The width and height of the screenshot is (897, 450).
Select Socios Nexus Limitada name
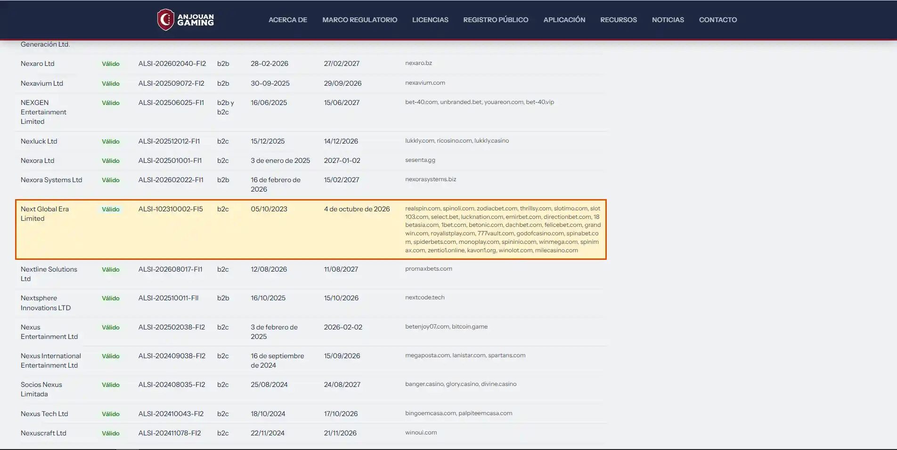41,389
